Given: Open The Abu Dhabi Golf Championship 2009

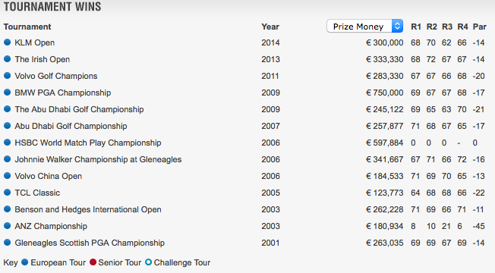Looking at the screenshot, I should [x=79, y=109].
